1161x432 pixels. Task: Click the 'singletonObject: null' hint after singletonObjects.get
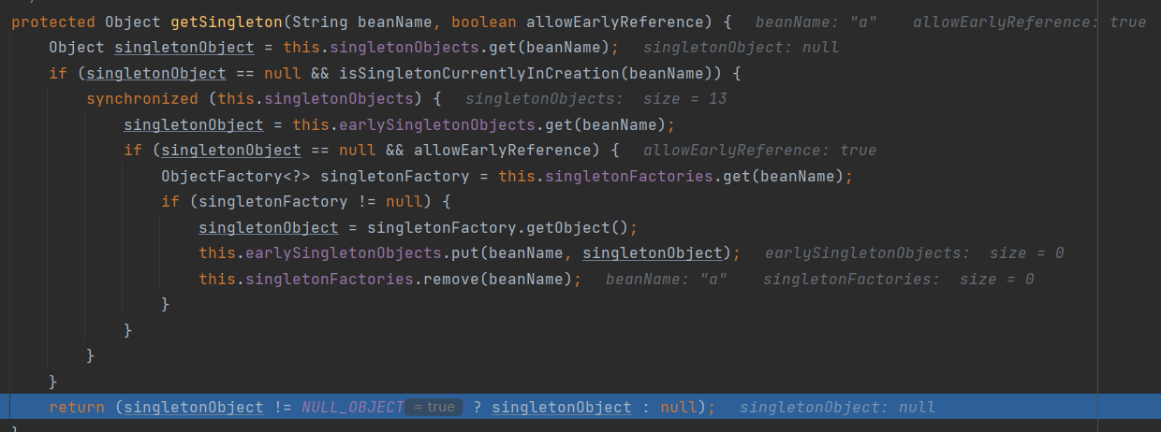(x=742, y=47)
